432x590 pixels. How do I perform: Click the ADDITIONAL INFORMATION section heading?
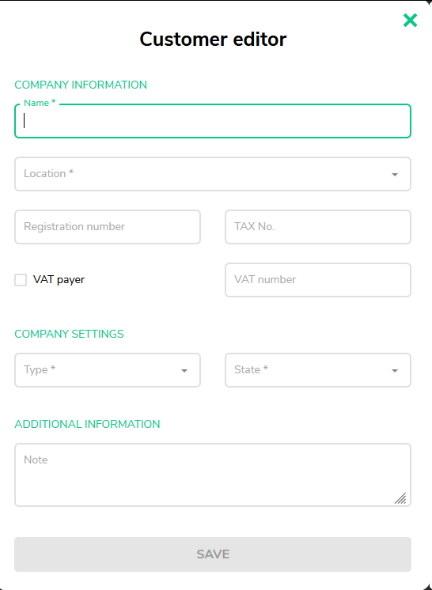point(87,424)
